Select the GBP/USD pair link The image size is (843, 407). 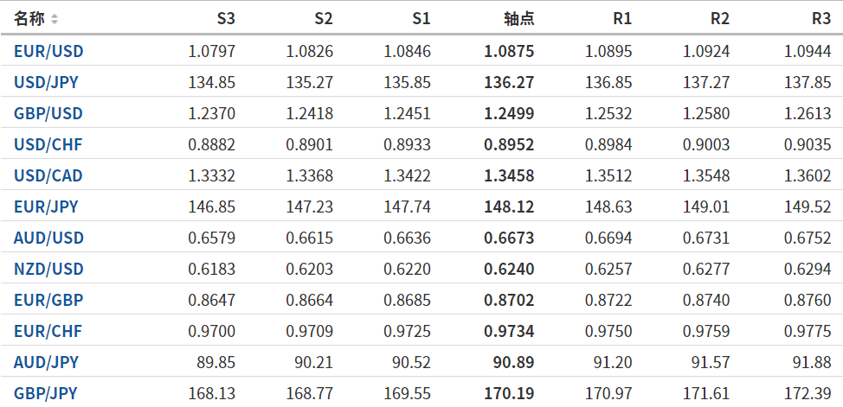[x=48, y=113]
